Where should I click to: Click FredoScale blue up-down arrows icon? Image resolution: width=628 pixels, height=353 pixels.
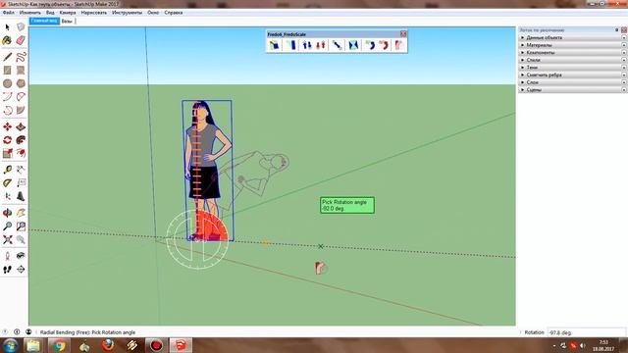[307, 45]
